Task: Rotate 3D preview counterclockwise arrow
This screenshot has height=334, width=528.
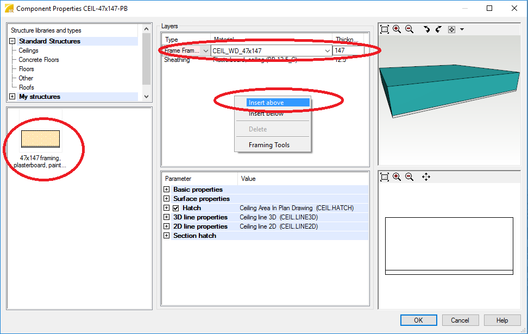Action: tap(438, 29)
